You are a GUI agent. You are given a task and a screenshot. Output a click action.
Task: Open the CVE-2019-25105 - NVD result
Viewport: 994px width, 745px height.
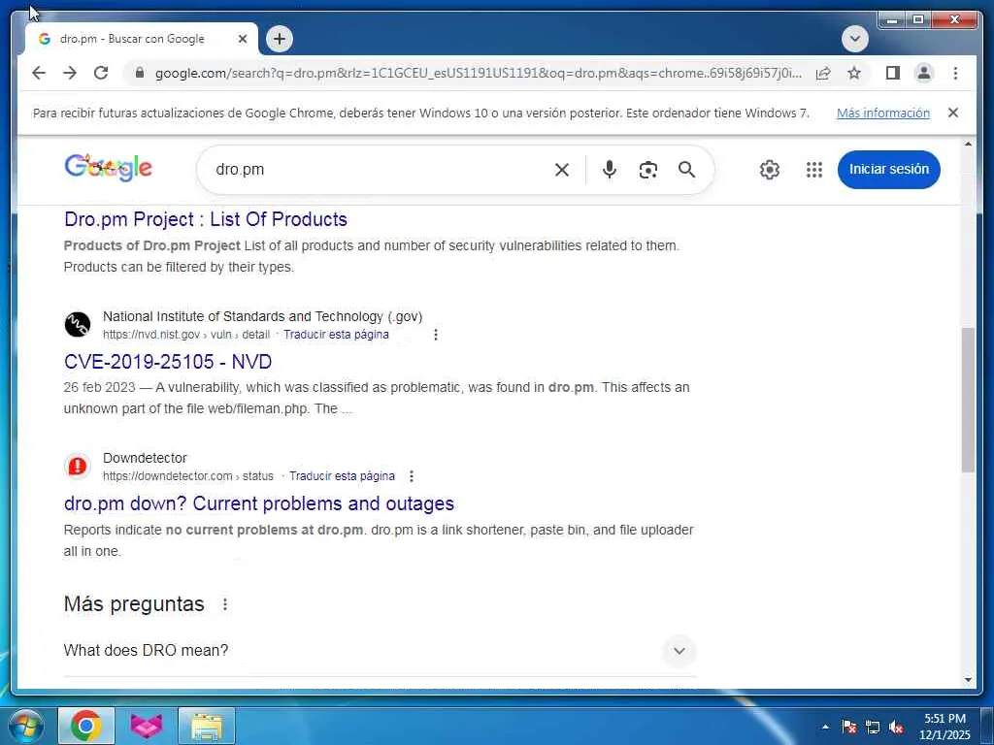[x=168, y=362]
